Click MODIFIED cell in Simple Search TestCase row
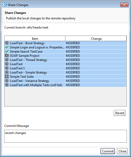 point(96,52)
